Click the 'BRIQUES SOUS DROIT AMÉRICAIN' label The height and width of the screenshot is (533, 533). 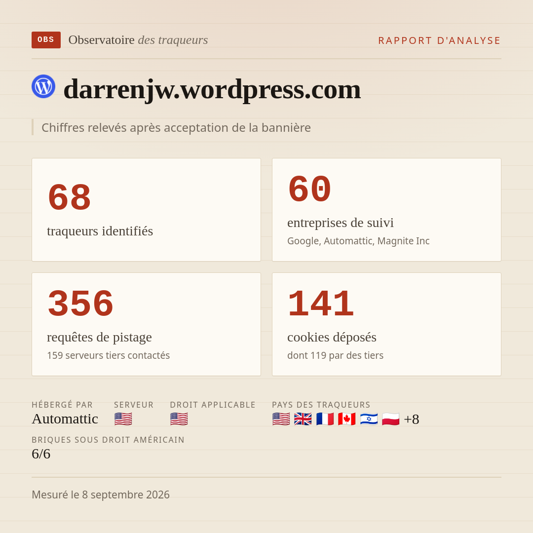tap(108, 440)
